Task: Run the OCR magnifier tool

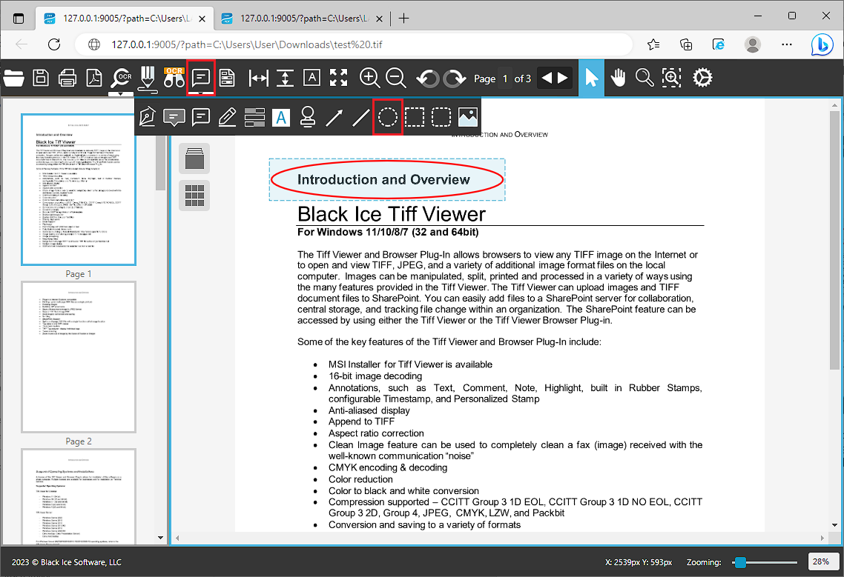Action: 121,78
